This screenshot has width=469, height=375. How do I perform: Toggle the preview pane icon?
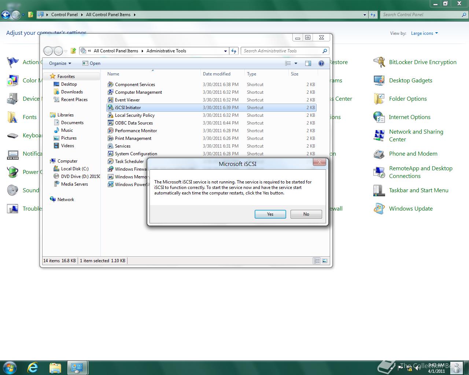[x=308, y=63]
